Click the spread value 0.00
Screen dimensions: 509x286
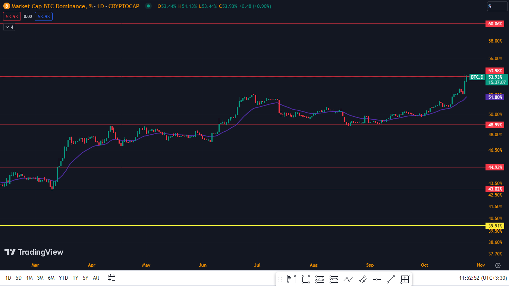point(28,16)
